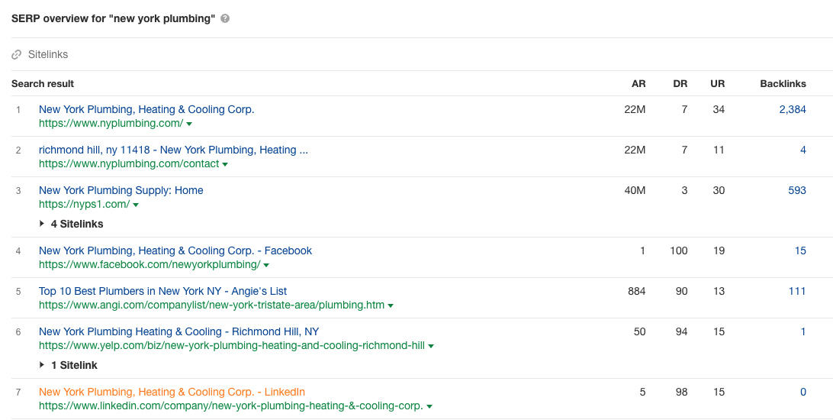Viewport: 833px width, 420px height.
Task: Click the https://nyps1.com/ URL
Action: (x=85, y=204)
